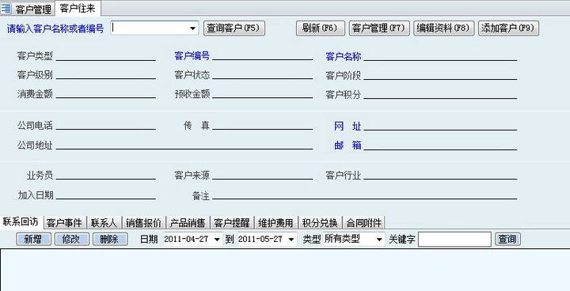This screenshot has height=291, width=570.
Task: Click 添加客户(F9) button
Action: [508, 28]
